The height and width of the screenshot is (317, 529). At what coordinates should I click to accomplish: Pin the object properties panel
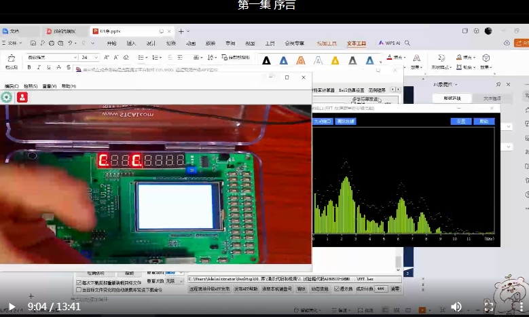coord(499,84)
